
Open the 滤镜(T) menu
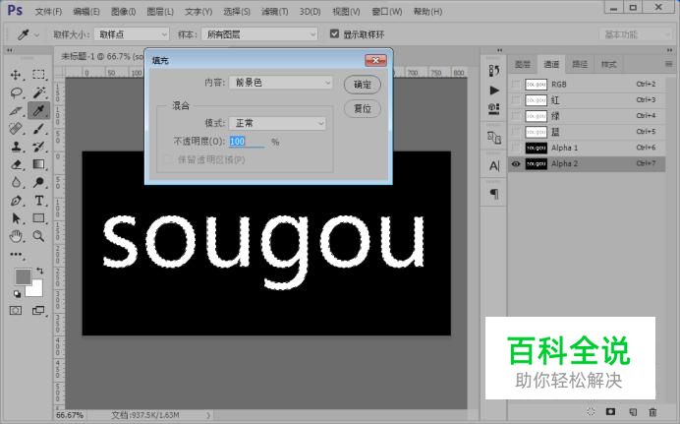click(x=275, y=12)
